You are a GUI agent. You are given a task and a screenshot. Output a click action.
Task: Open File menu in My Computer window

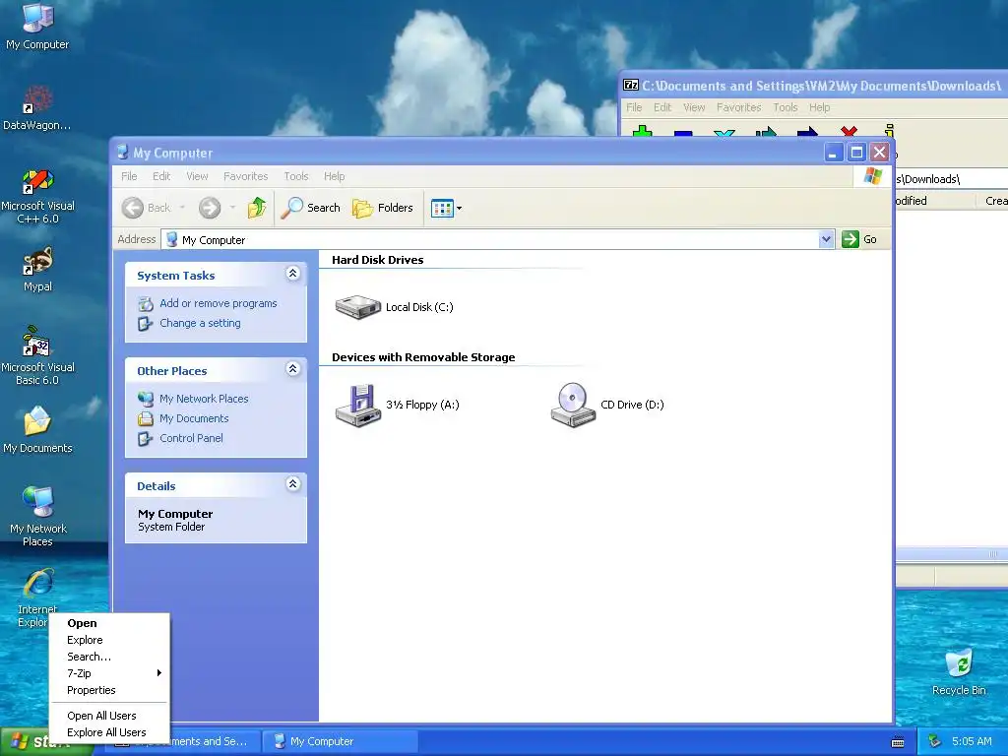pyautogui.click(x=129, y=176)
